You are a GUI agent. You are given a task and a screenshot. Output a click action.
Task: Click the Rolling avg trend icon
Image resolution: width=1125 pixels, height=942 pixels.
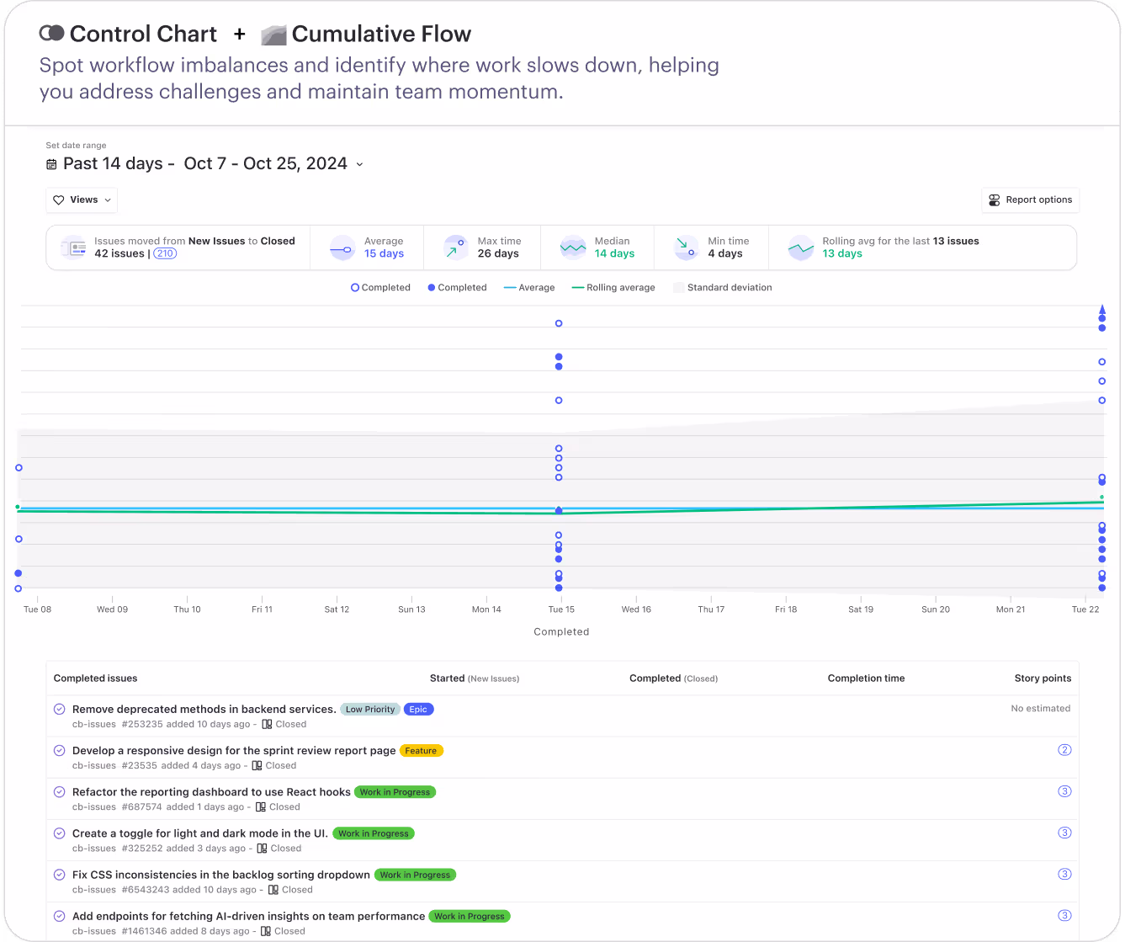[x=800, y=248]
